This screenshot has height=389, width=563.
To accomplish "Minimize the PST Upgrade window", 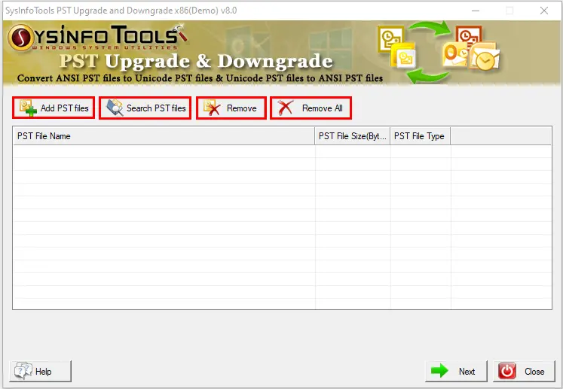I will (x=476, y=11).
